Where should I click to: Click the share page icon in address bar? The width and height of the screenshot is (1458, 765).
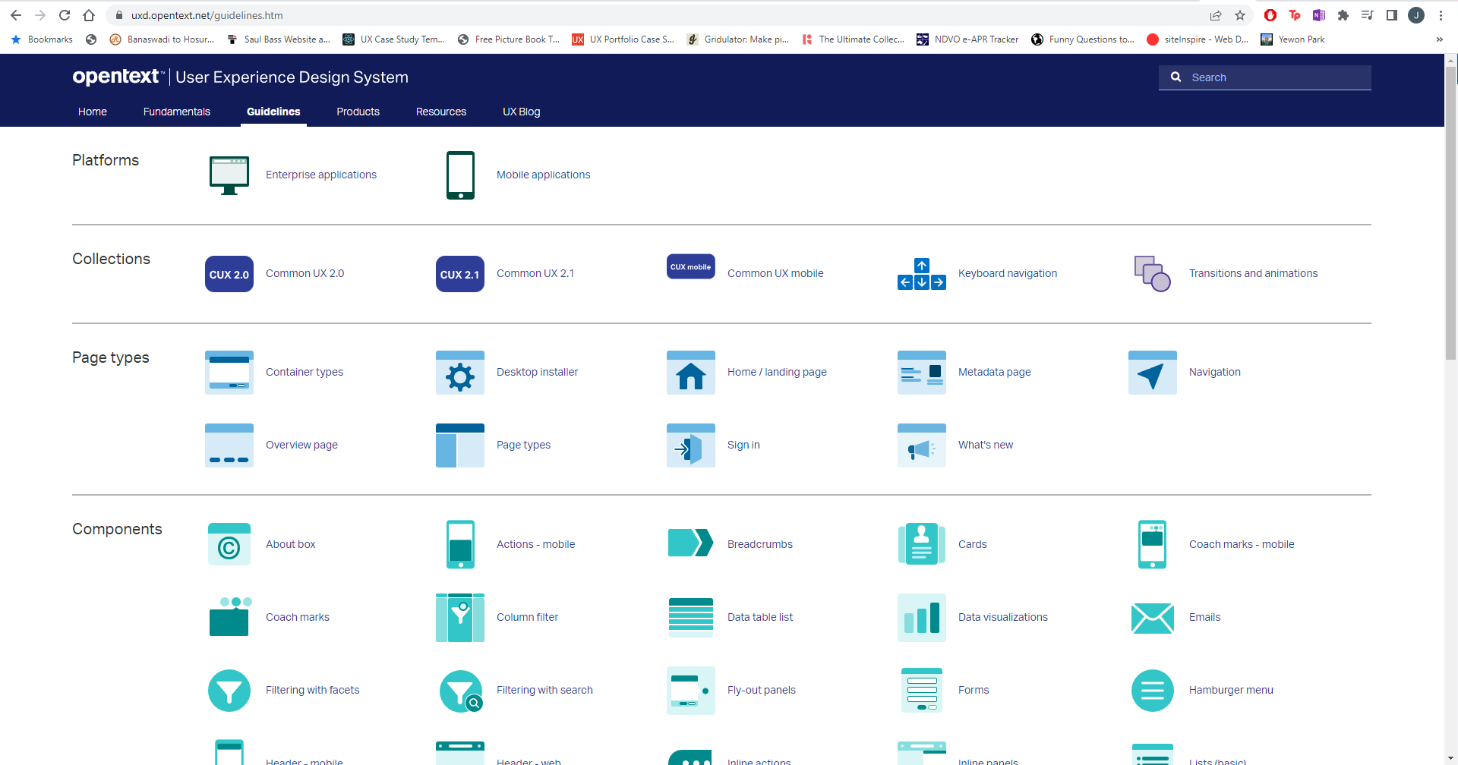coord(1216,15)
